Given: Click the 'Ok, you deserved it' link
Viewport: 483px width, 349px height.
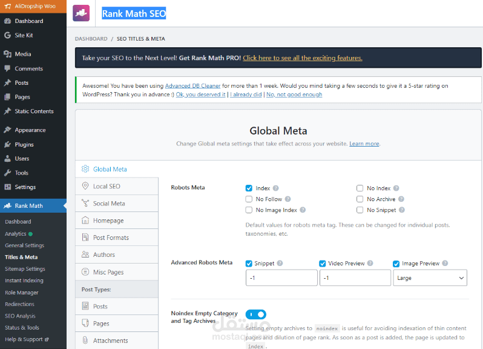Looking at the screenshot, I should pyautogui.click(x=200, y=95).
